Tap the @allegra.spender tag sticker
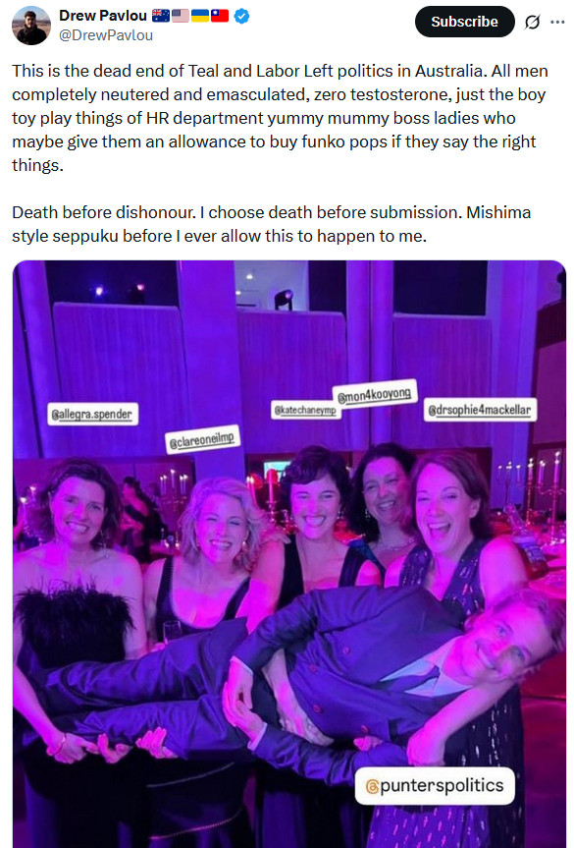 92,415
